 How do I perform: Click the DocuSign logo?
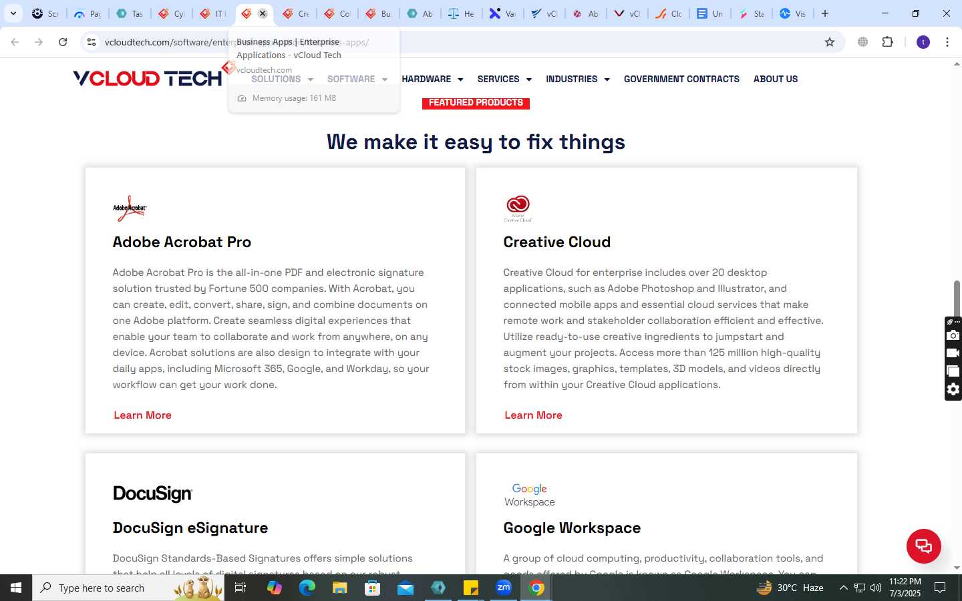(x=152, y=493)
